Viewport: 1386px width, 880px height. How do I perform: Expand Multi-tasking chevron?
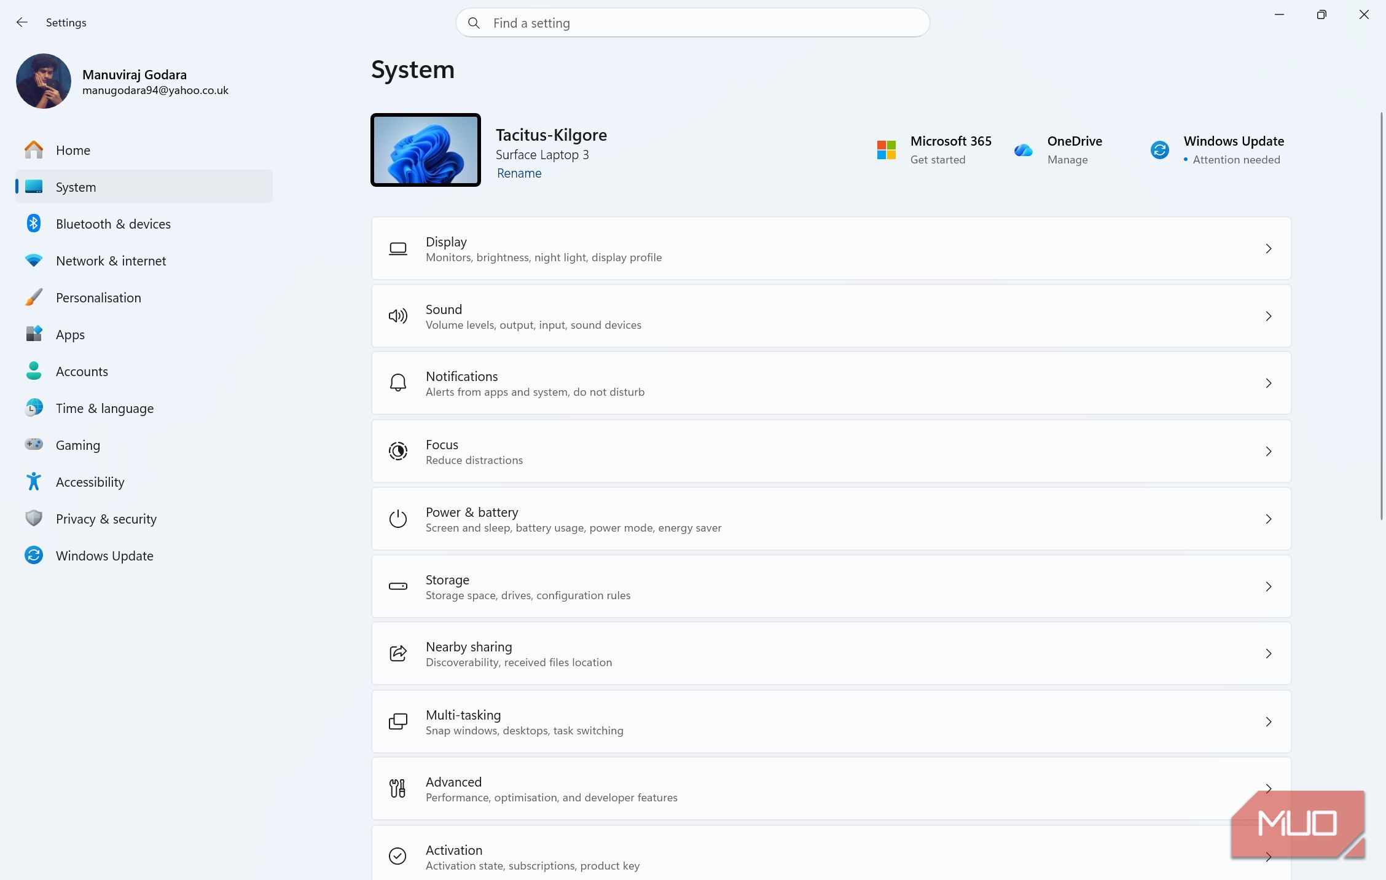[1269, 721]
